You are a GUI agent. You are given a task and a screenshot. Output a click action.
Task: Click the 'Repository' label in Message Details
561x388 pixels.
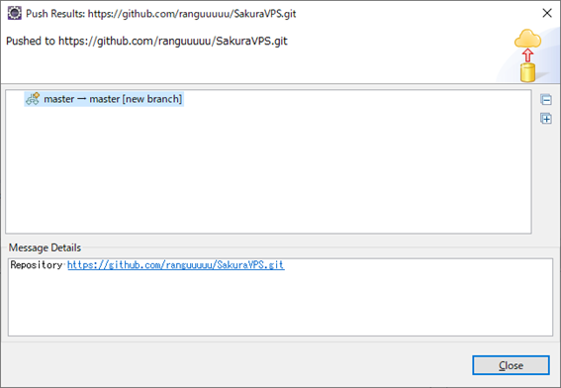(x=37, y=265)
